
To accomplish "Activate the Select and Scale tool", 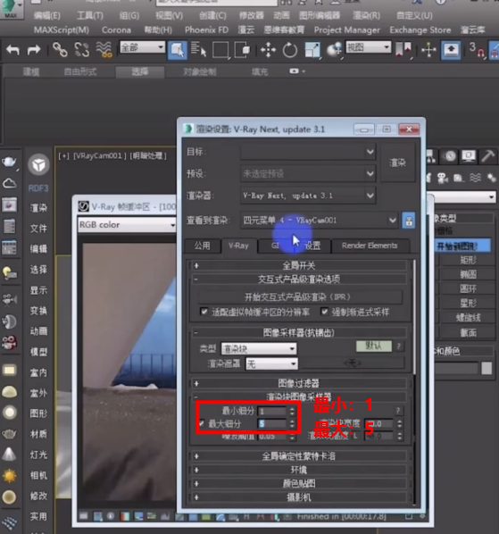I will 312,50.
